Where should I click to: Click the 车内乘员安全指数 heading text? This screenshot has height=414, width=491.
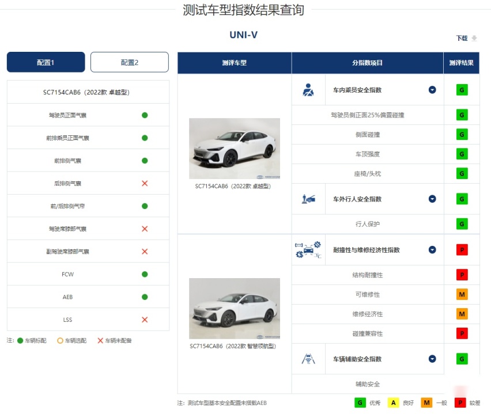[357, 90]
